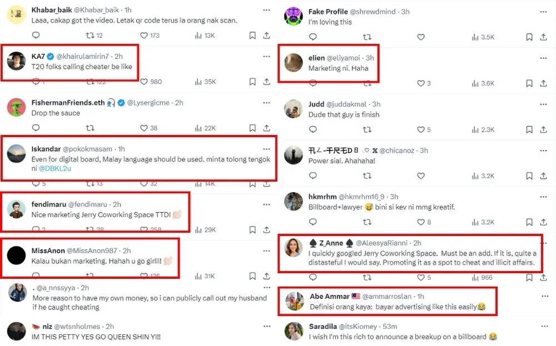Retweet Khabar_baik's tweet with 12 reposts
This screenshot has width=556, height=346.
click(x=89, y=36)
